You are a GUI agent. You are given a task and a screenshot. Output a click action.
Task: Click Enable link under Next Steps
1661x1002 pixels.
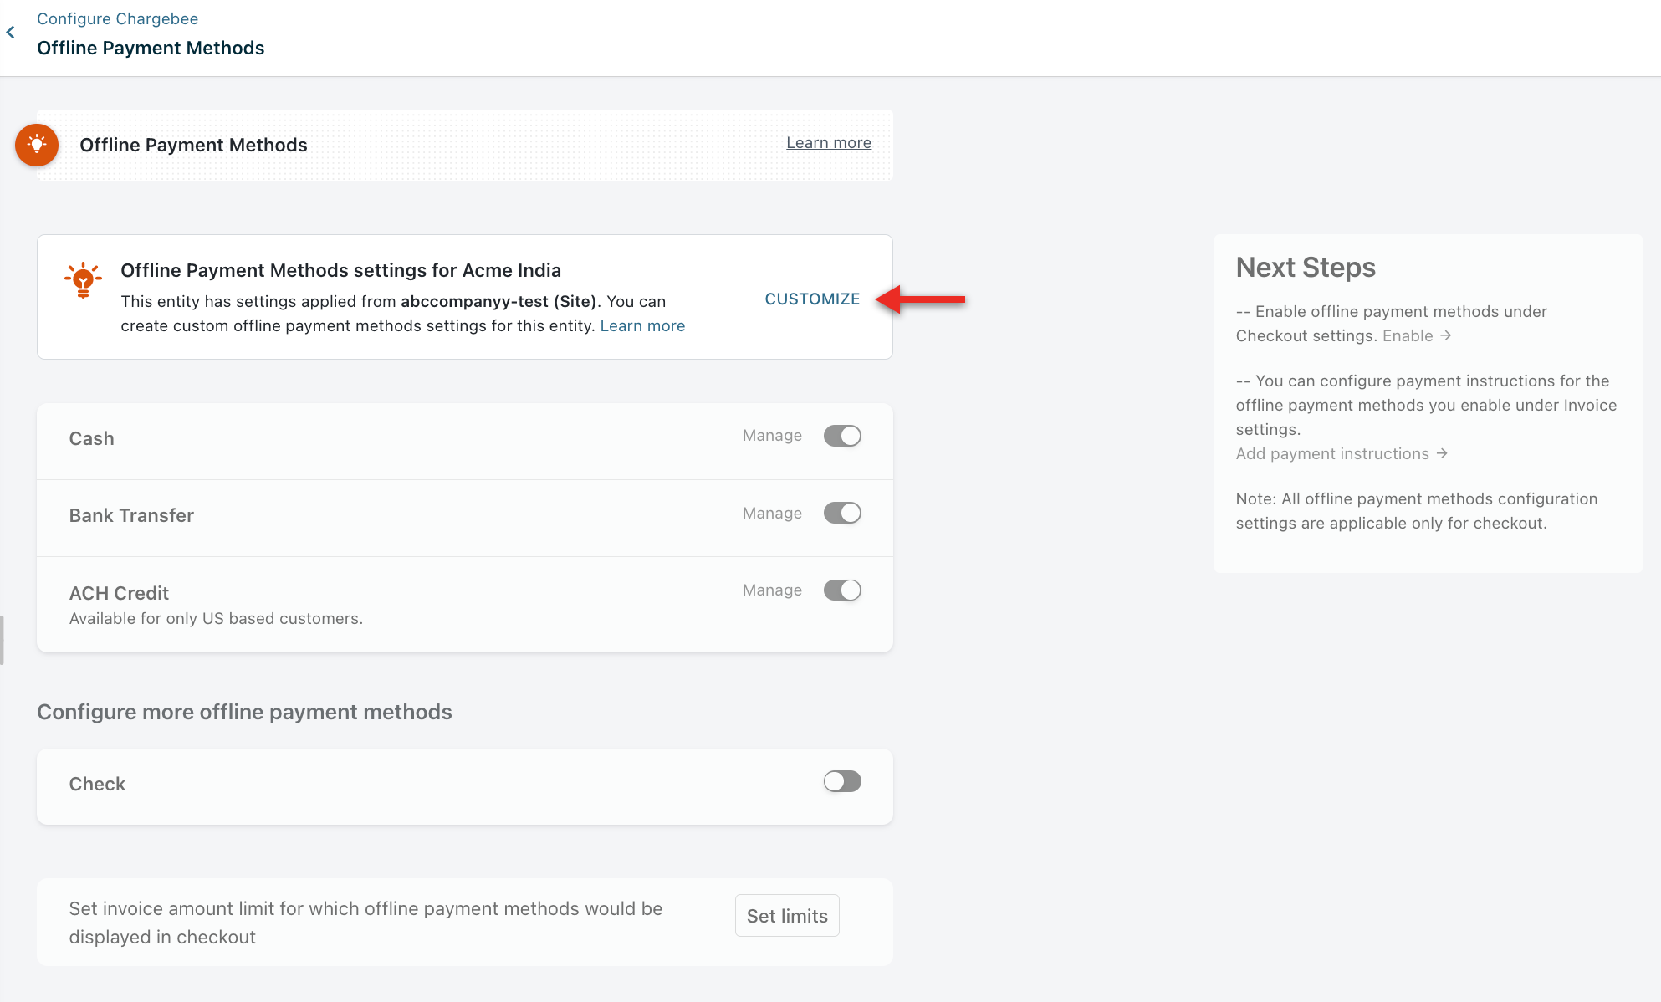click(x=1408, y=335)
